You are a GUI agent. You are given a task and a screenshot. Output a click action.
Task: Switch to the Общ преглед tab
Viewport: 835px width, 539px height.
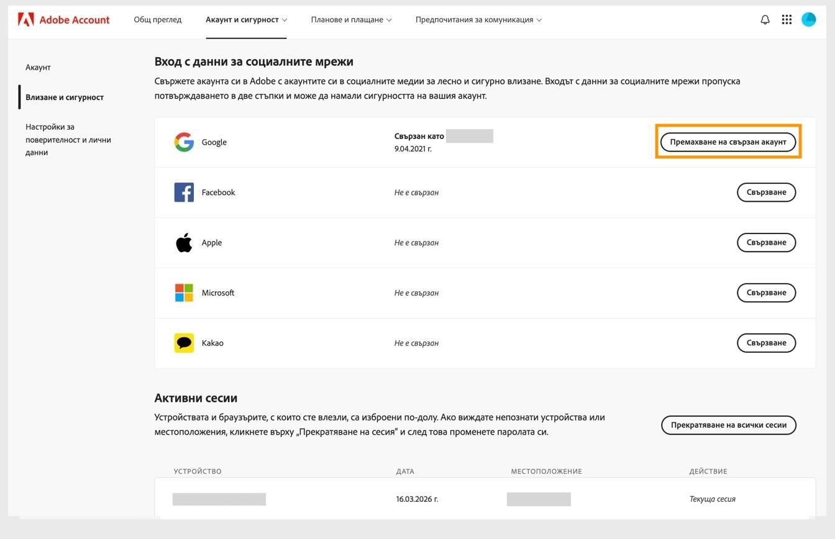point(157,19)
